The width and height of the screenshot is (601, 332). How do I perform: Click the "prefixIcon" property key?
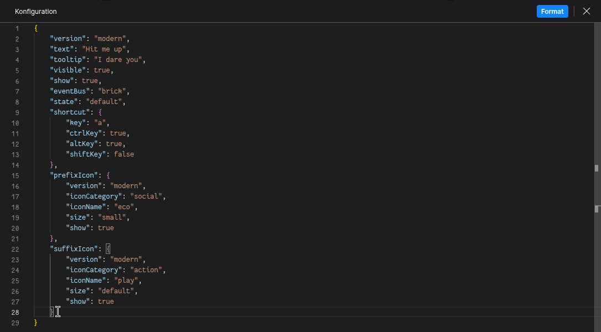(73, 175)
